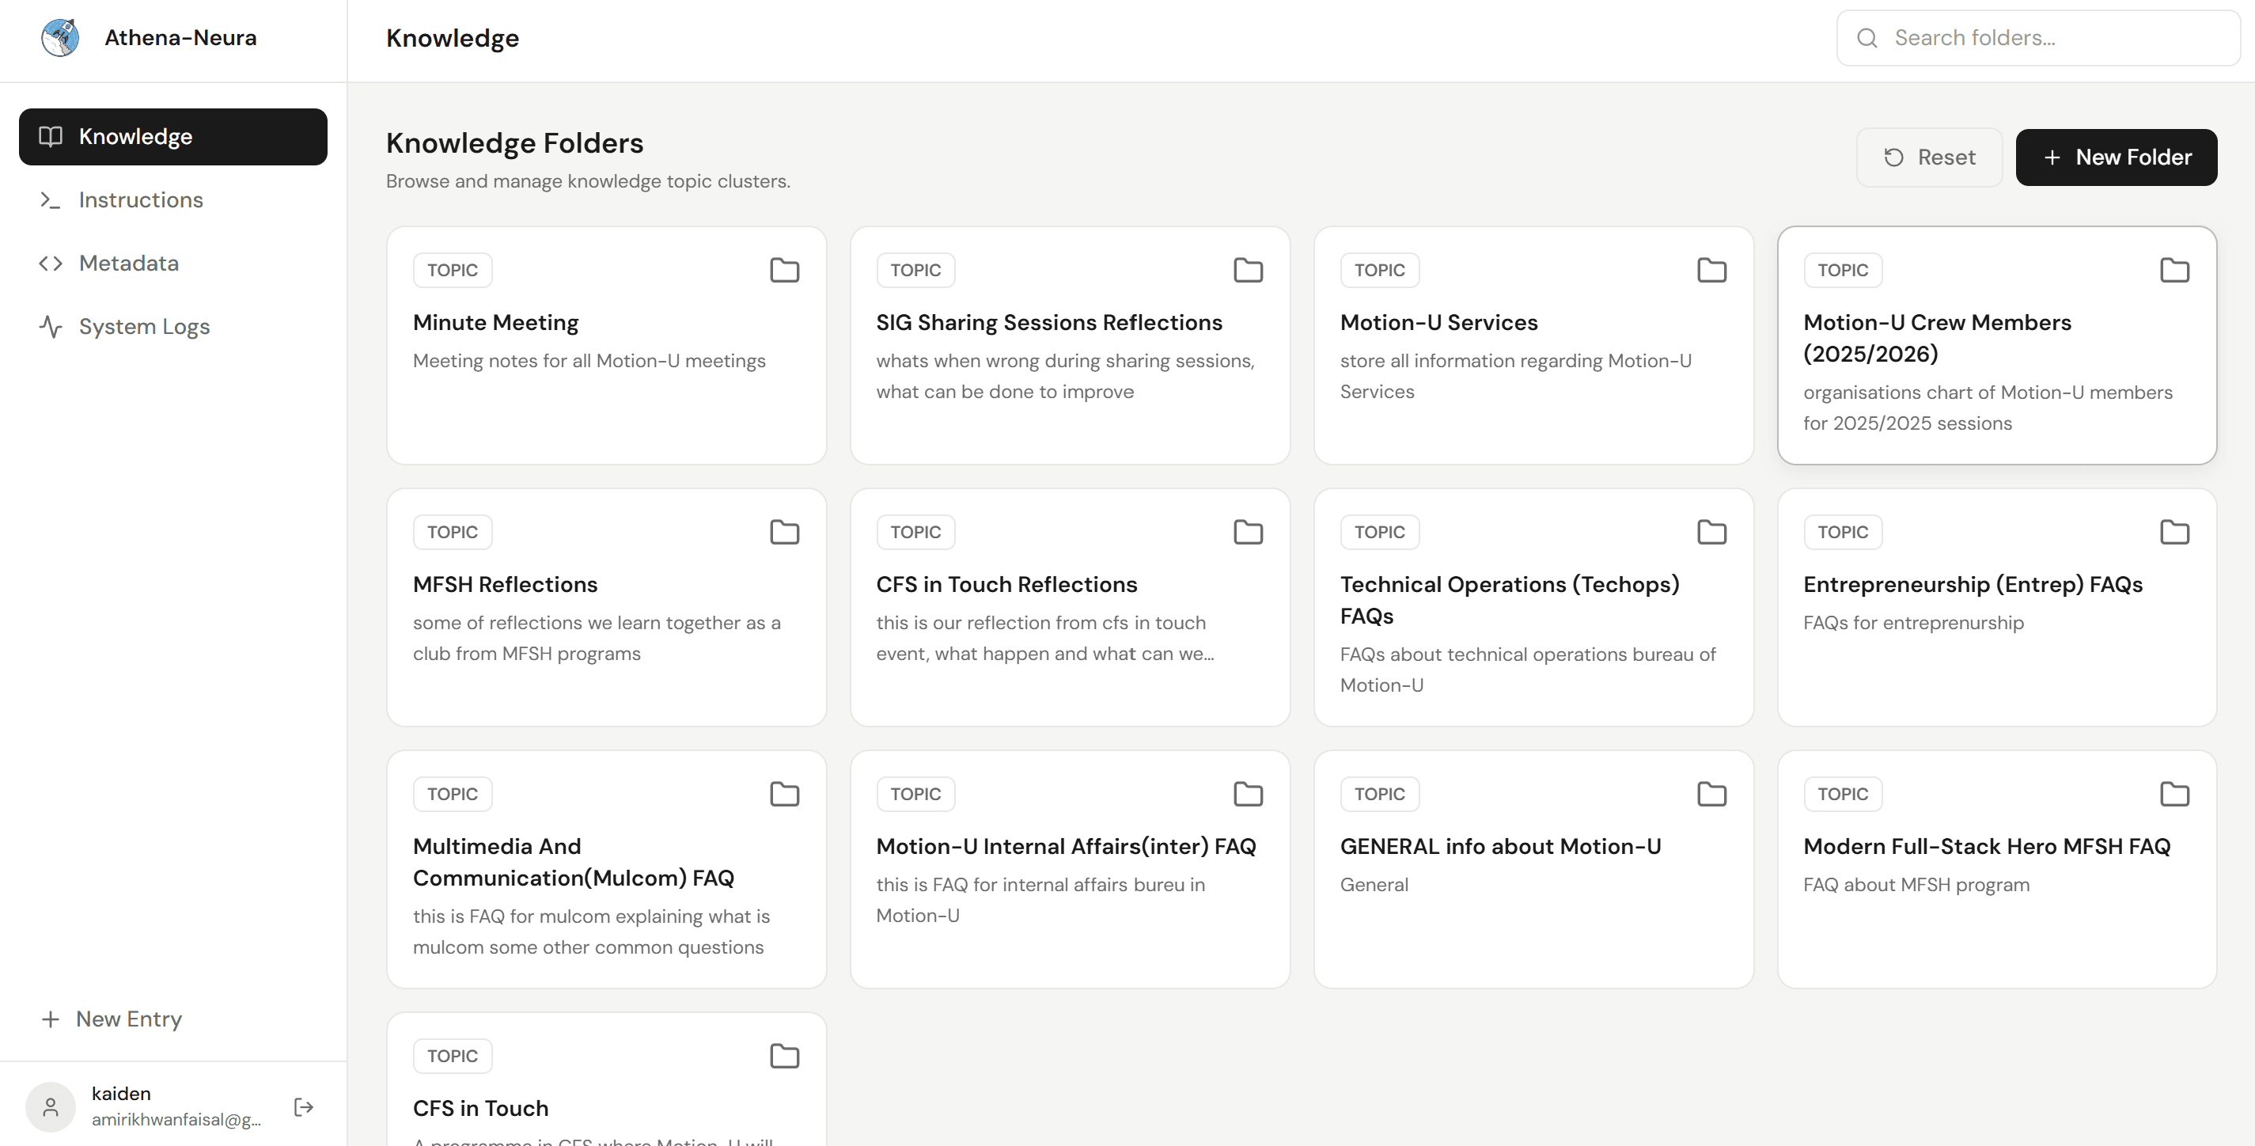Click folder icon on CFS in Touch Reflections card

tap(1249, 531)
